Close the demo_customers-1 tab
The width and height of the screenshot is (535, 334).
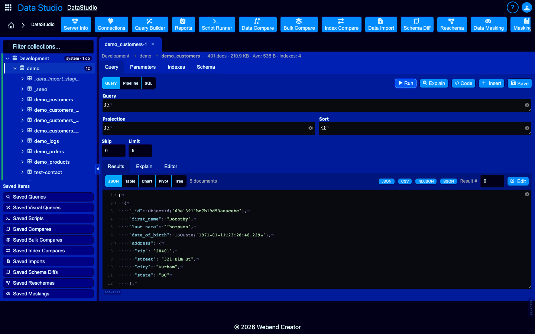(x=153, y=44)
